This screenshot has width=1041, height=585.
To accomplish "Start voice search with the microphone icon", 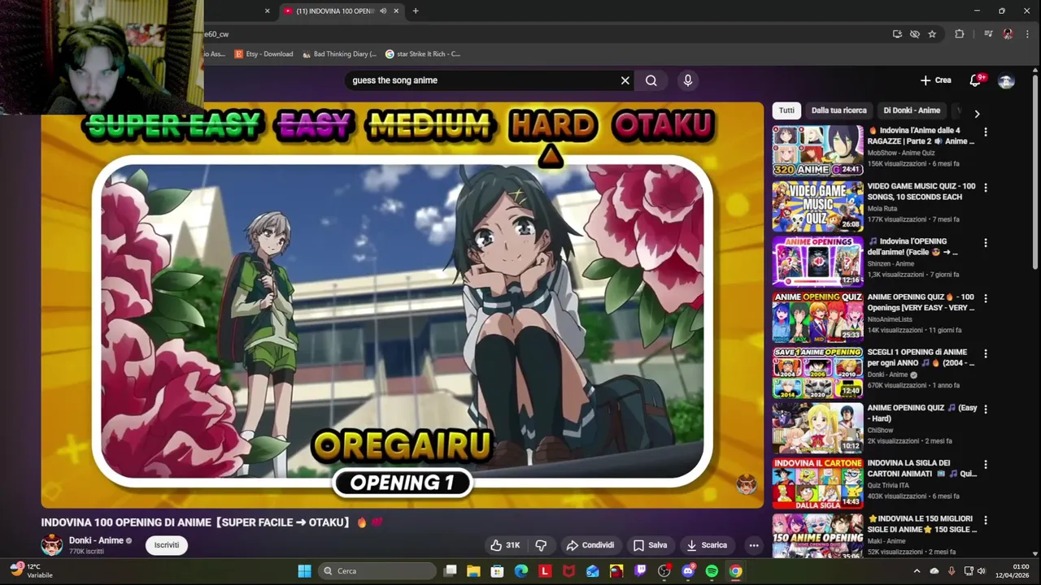I will pos(688,80).
